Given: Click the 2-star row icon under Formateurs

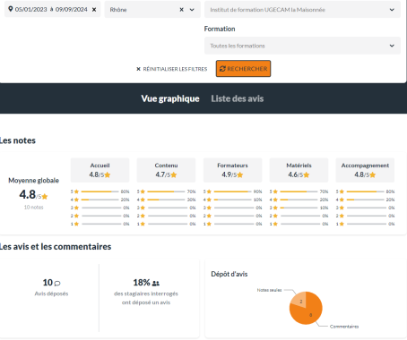Looking at the screenshot, I should (x=209, y=216).
